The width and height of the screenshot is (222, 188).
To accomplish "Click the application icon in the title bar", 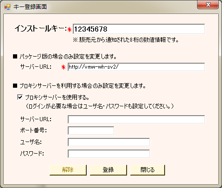I will pos(7,7).
